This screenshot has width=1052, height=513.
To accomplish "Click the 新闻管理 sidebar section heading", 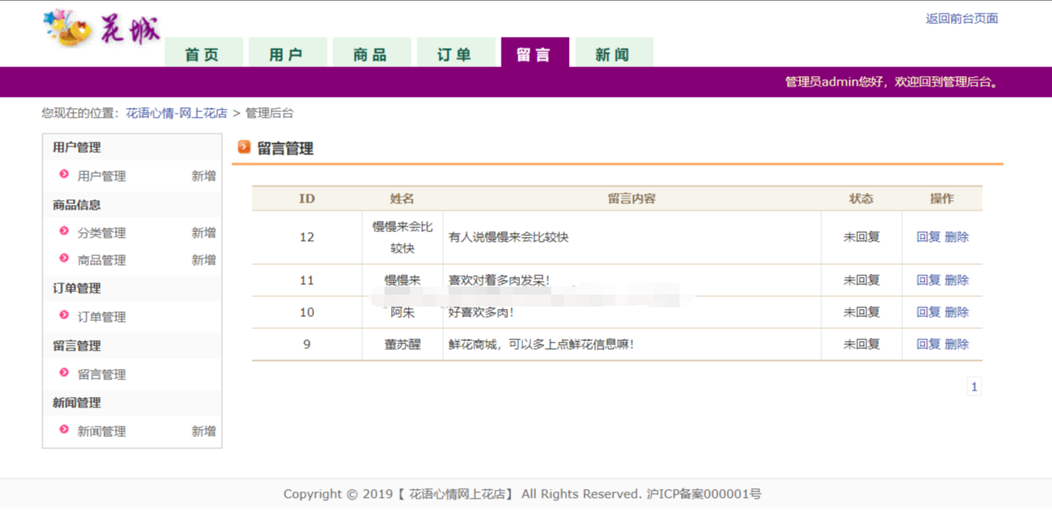I will tap(77, 403).
